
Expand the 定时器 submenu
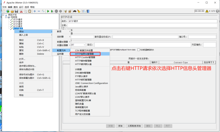click(x=61, y=37)
